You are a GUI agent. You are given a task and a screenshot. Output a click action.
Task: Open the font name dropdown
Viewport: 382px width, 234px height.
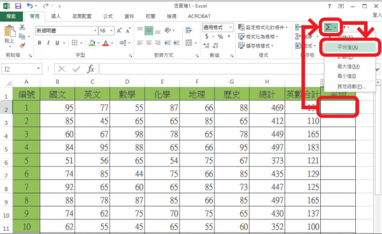95,31
